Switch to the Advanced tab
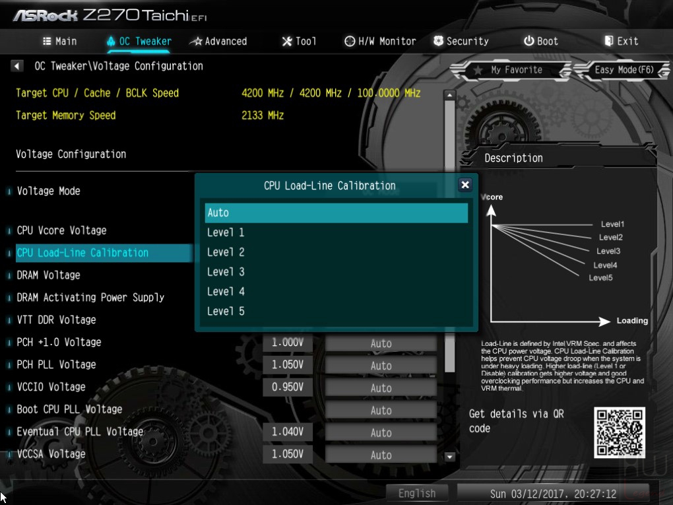 point(219,41)
